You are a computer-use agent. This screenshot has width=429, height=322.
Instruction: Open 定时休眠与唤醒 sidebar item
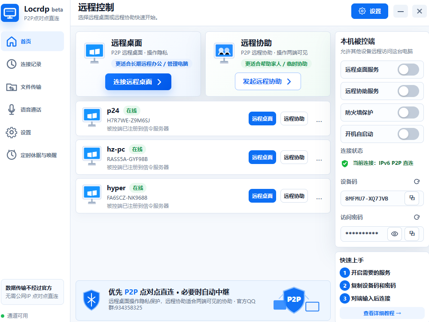pyautogui.click(x=32, y=155)
